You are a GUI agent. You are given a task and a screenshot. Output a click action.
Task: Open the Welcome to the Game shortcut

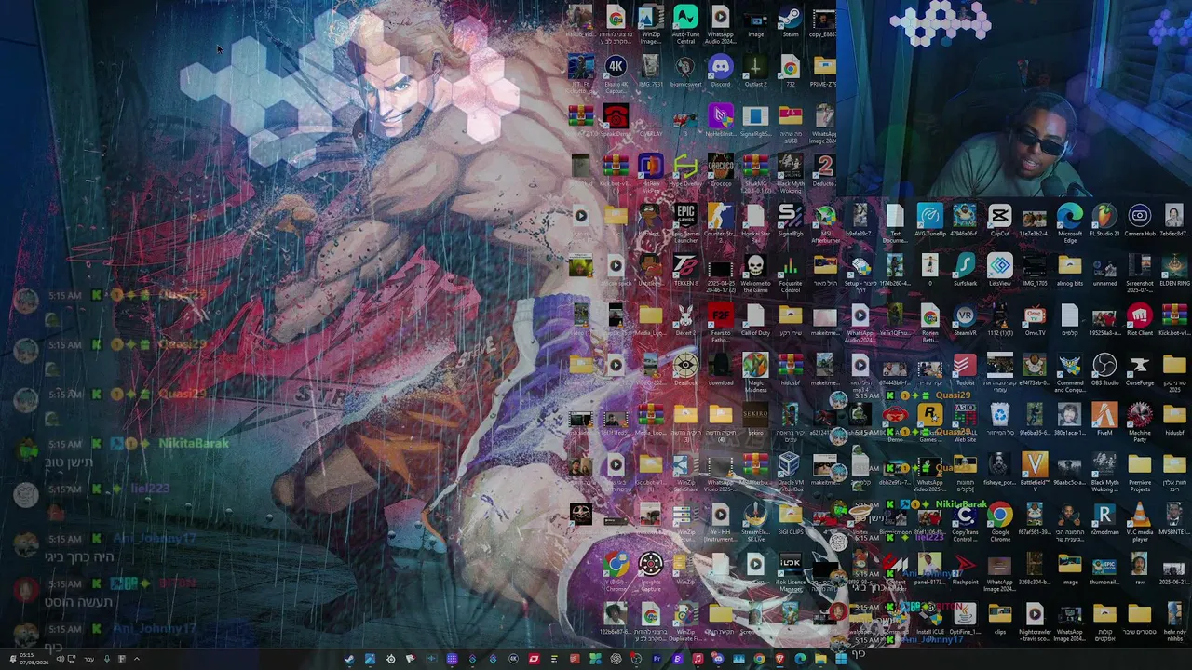point(755,274)
